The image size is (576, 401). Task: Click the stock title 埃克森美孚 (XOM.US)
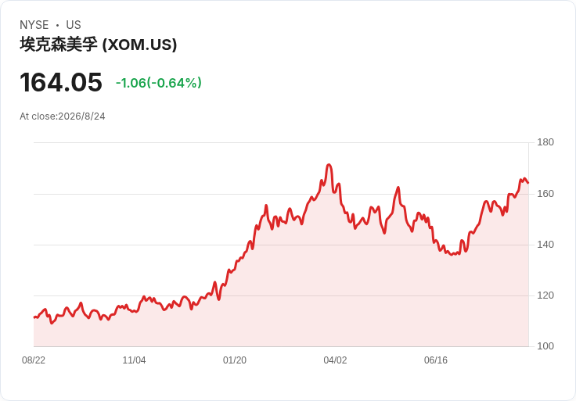click(x=99, y=45)
